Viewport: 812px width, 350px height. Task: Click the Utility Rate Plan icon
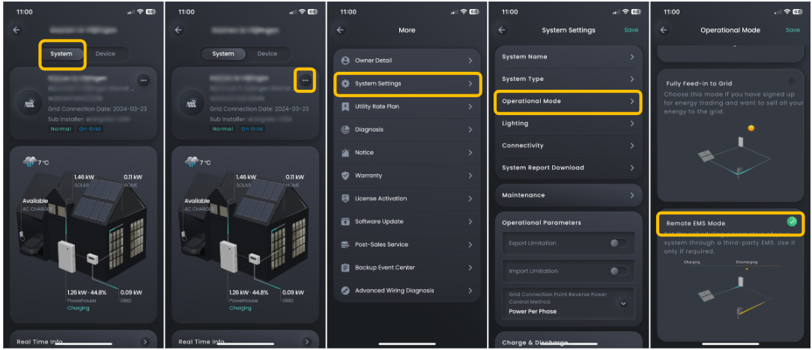pyautogui.click(x=345, y=107)
